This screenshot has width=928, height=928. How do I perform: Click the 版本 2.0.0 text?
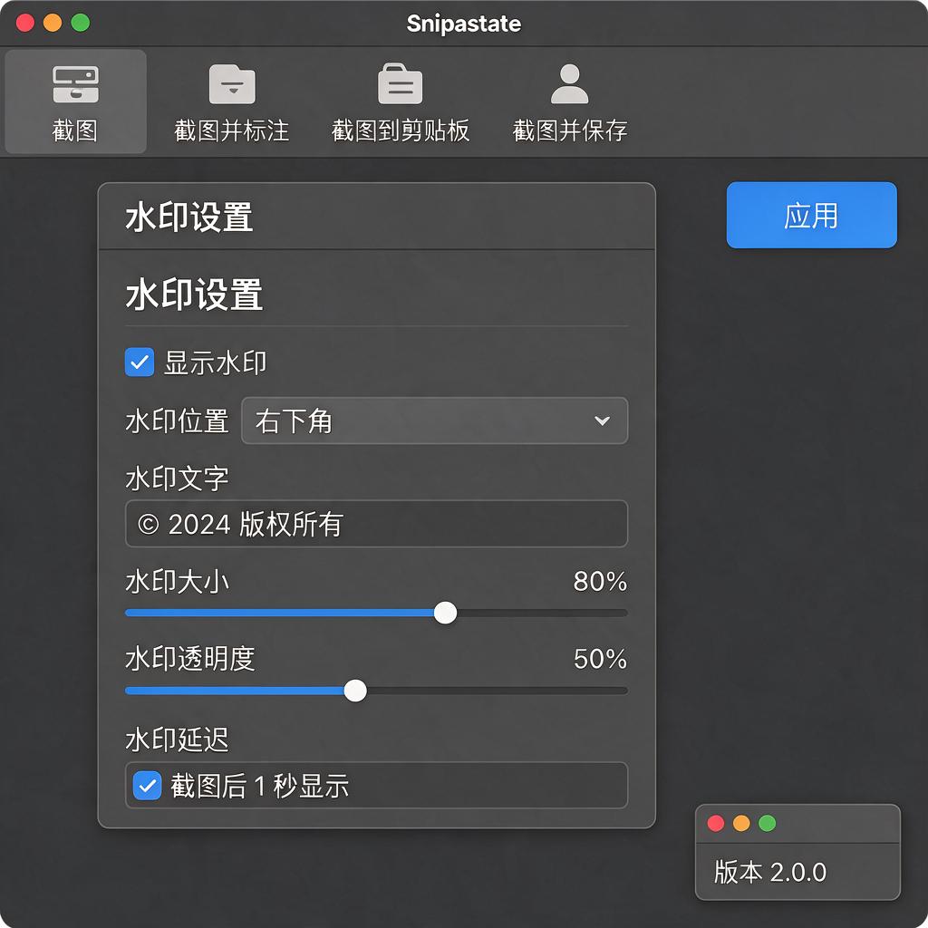770,872
